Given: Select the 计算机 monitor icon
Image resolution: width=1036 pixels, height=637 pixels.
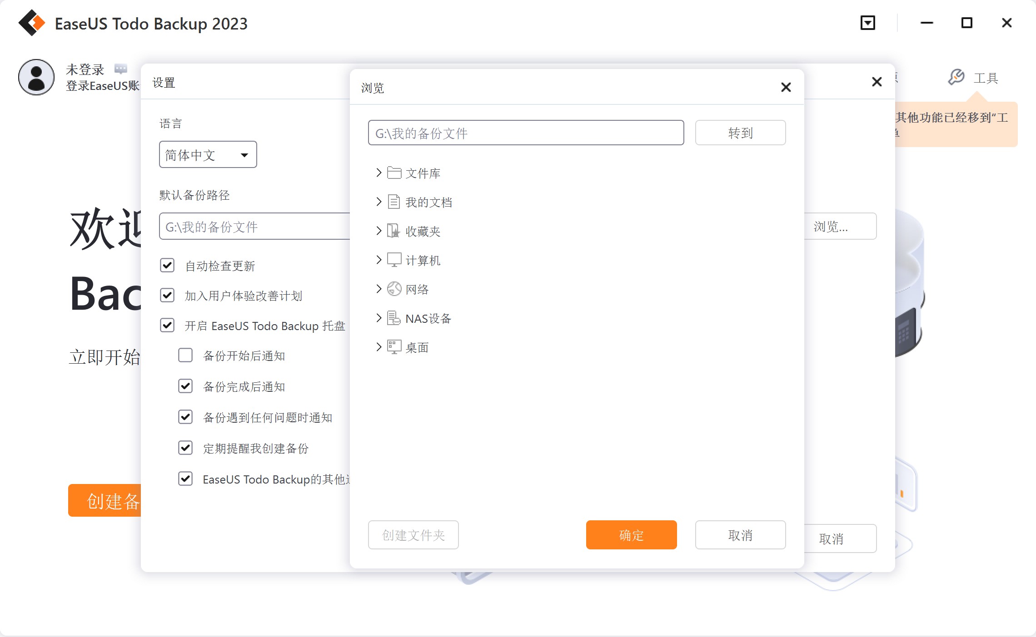Looking at the screenshot, I should 394,260.
